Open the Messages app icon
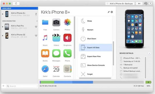 pyautogui.click(x=56, y=53)
